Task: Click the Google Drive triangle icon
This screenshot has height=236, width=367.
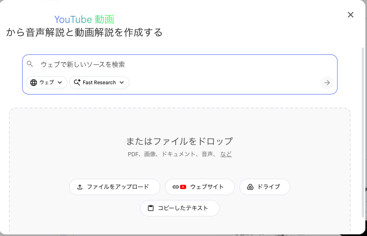Action: pos(250,187)
